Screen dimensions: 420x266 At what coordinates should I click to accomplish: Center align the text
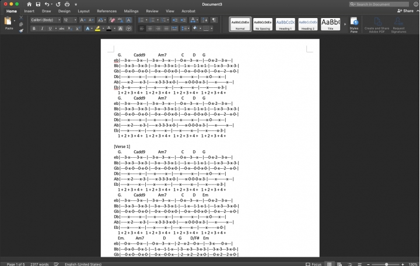point(150,29)
